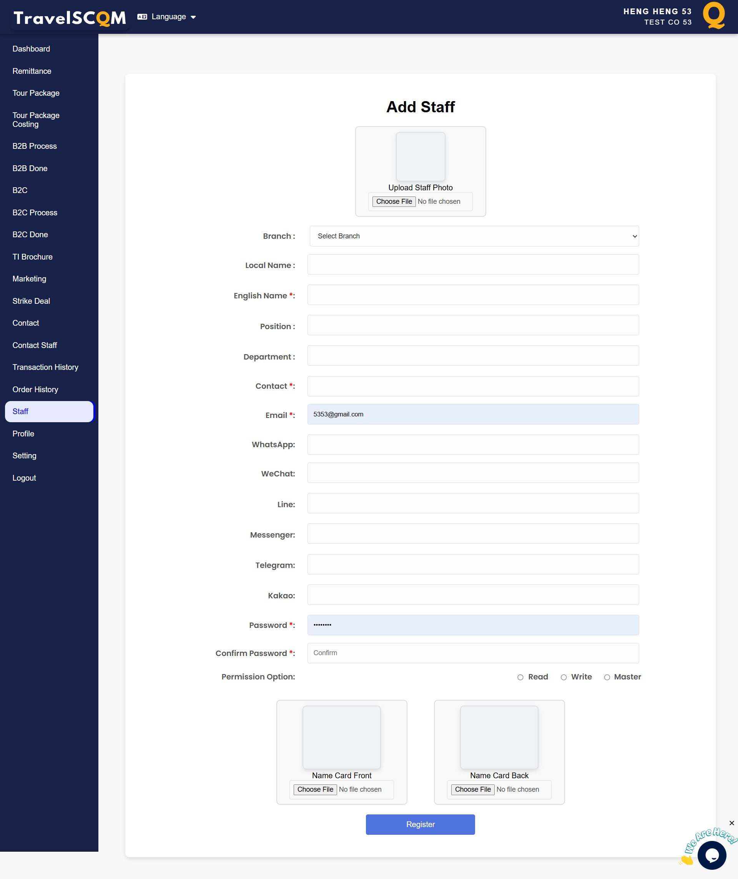Select the Write permission option

tap(563, 677)
